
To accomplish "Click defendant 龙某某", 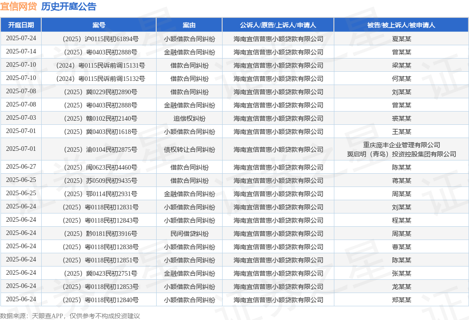I will click(x=401, y=287).
